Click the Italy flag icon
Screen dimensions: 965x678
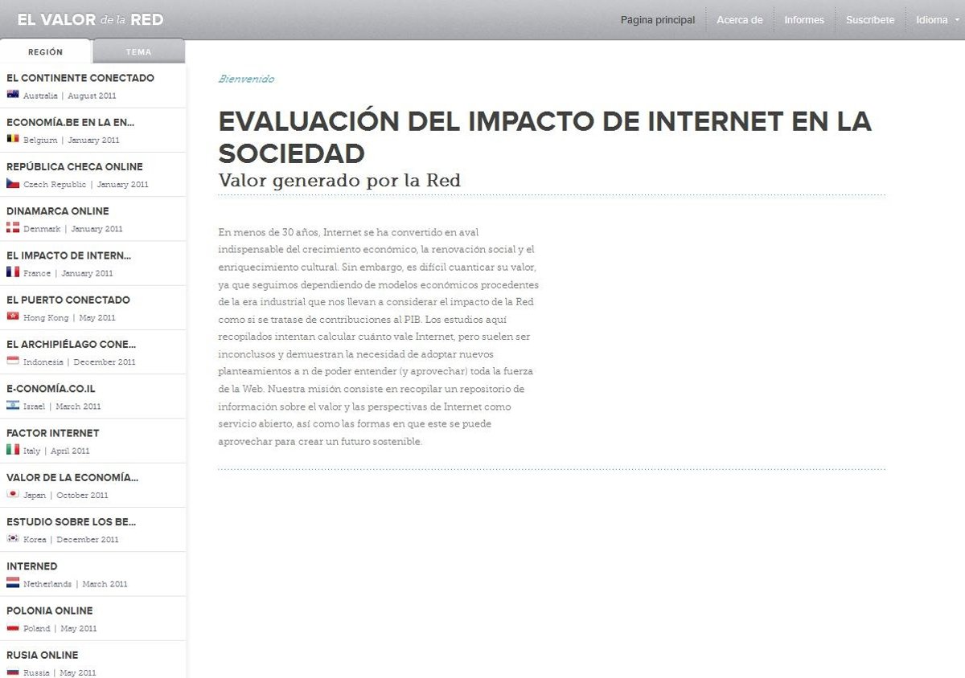tap(13, 450)
